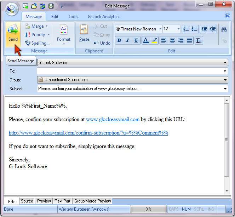Click the www.glockeasymail.com link in body
235x217 pixels.
tap(113, 119)
